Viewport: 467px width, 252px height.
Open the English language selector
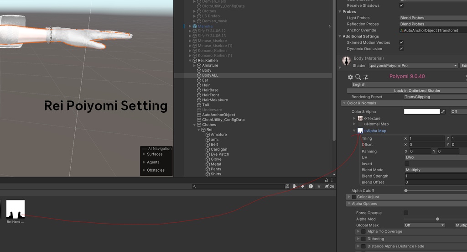[409, 85]
